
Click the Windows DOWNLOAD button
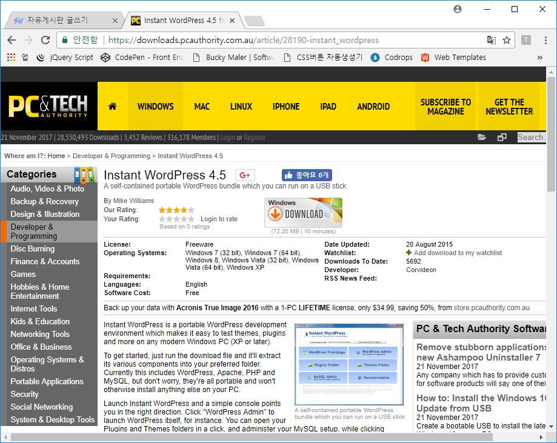303,213
